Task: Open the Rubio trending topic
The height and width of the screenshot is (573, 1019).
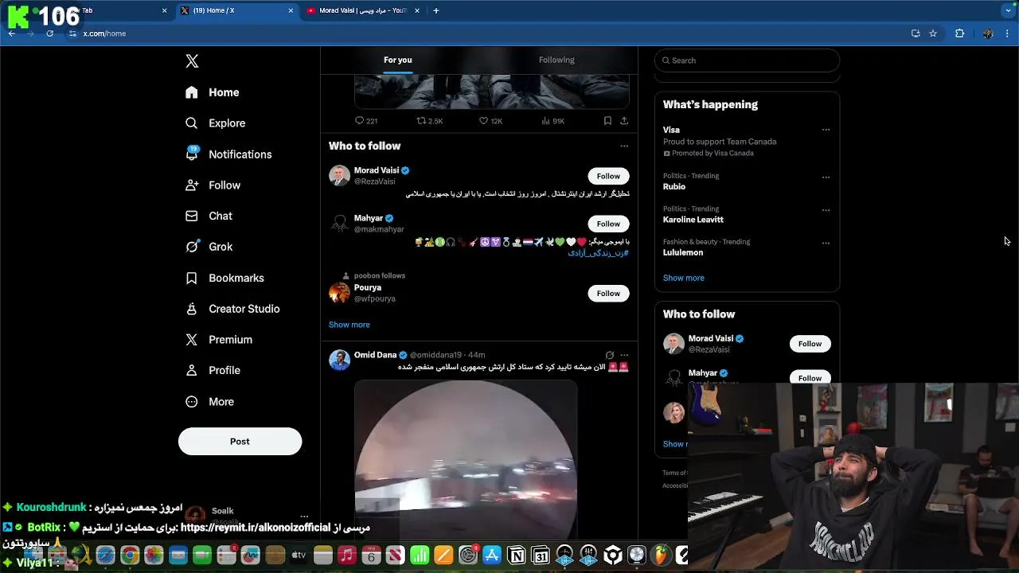Action: coord(674,186)
